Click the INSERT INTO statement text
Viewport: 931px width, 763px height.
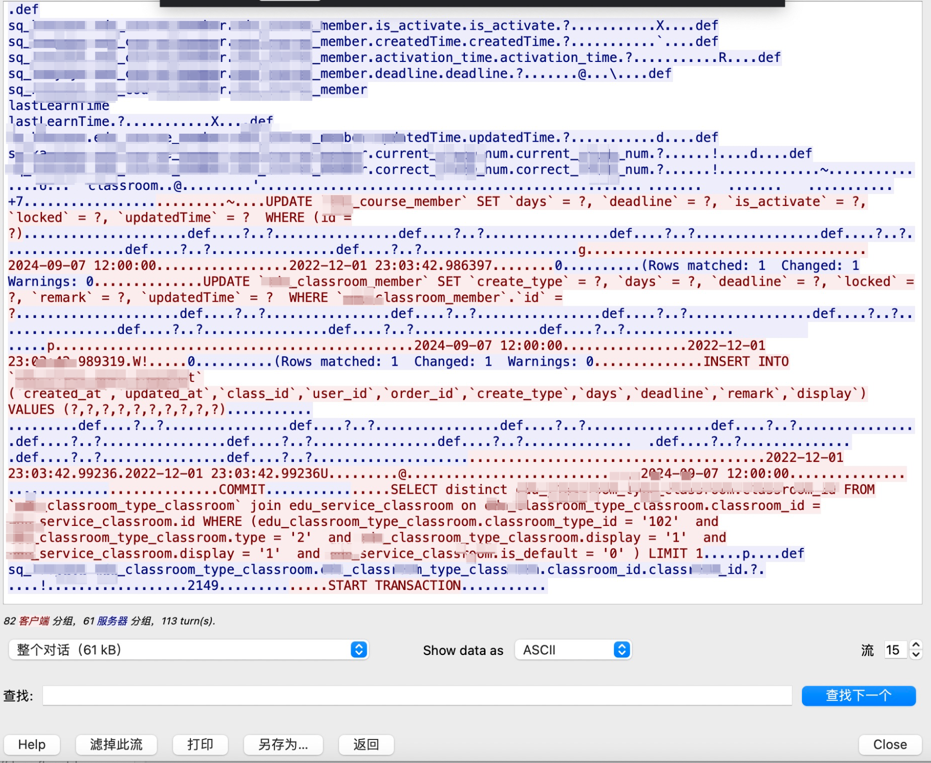[746, 362]
